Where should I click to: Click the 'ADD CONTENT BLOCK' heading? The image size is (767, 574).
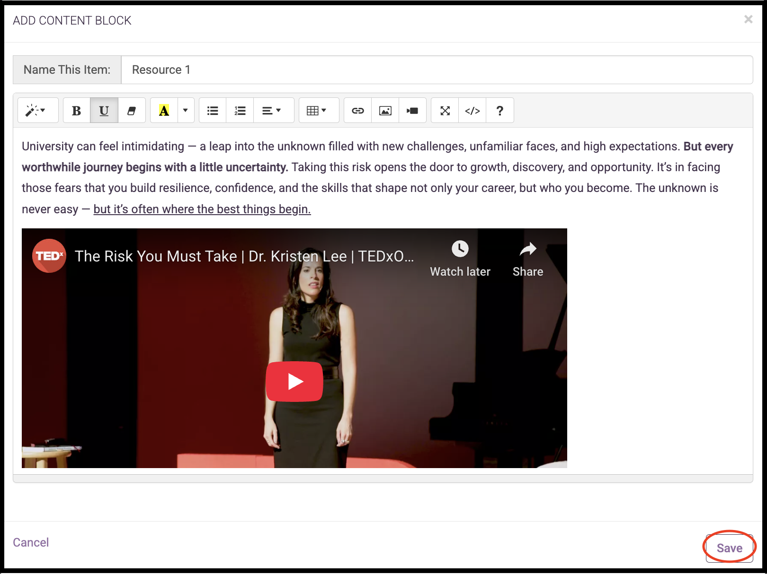point(72,20)
